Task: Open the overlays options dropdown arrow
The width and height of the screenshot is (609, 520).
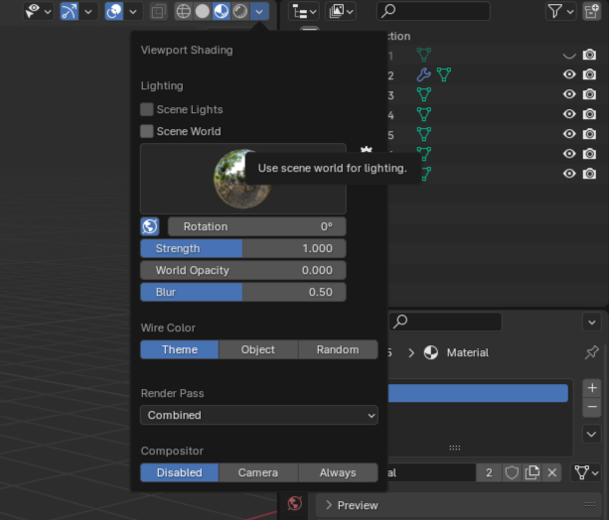Action: point(133,12)
